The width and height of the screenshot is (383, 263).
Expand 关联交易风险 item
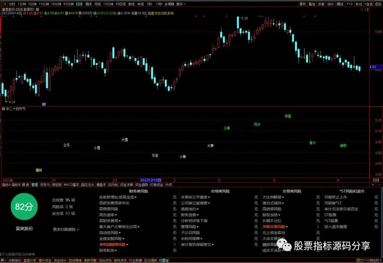tap(275, 227)
